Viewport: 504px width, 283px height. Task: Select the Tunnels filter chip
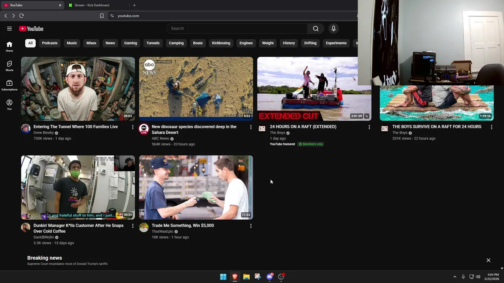tap(153, 43)
